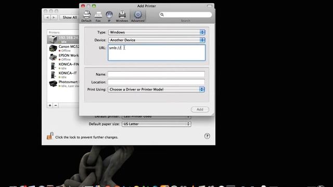Viewport: 333px width, 187px height.
Task: Select the EPSON Work printer
Action: tap(63, 57)
